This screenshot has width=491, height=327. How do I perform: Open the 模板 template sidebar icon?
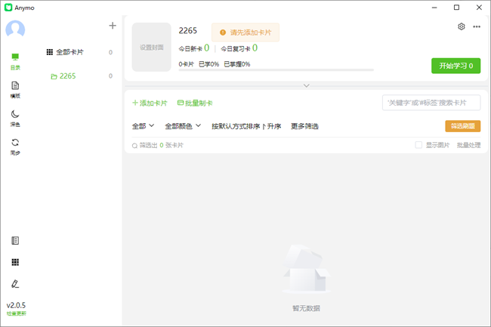coord(15,89)
